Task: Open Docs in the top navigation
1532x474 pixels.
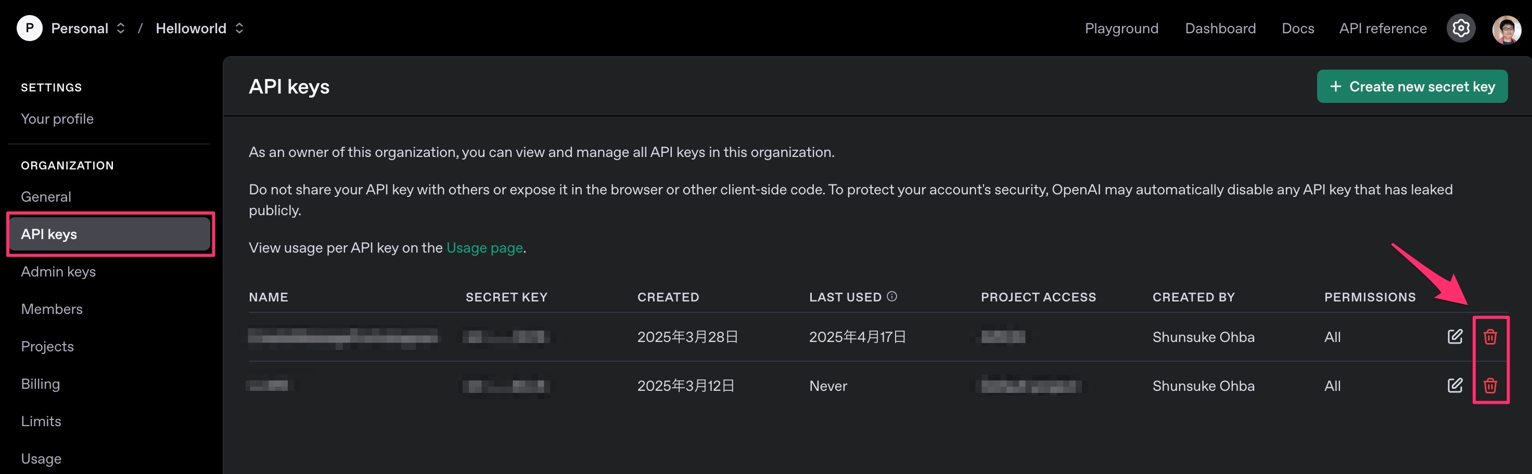Action: coord(1298,28)
